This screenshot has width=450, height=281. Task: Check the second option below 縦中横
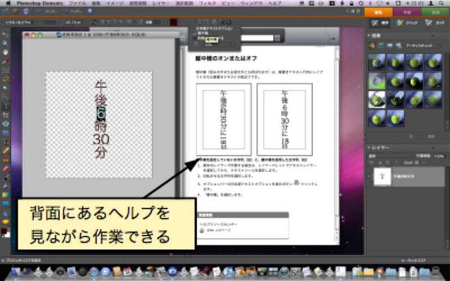[x=195, y=38]
